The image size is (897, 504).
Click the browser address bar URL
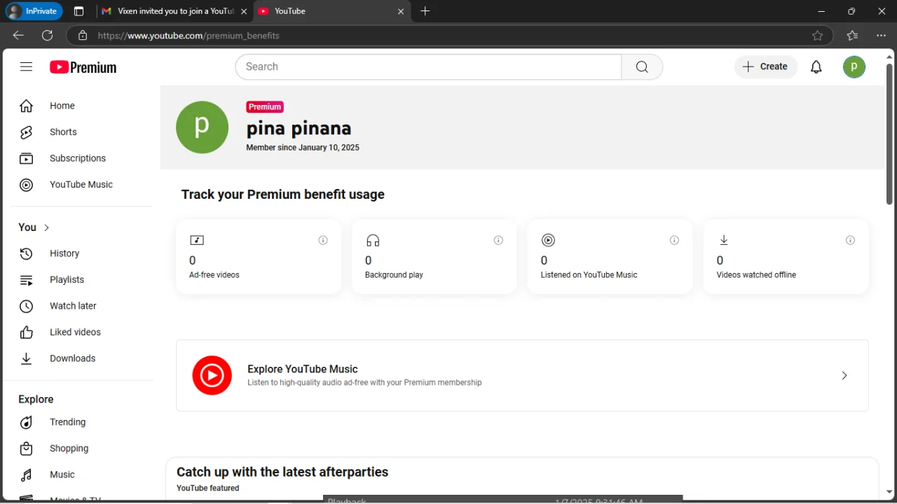coord(189,36)
